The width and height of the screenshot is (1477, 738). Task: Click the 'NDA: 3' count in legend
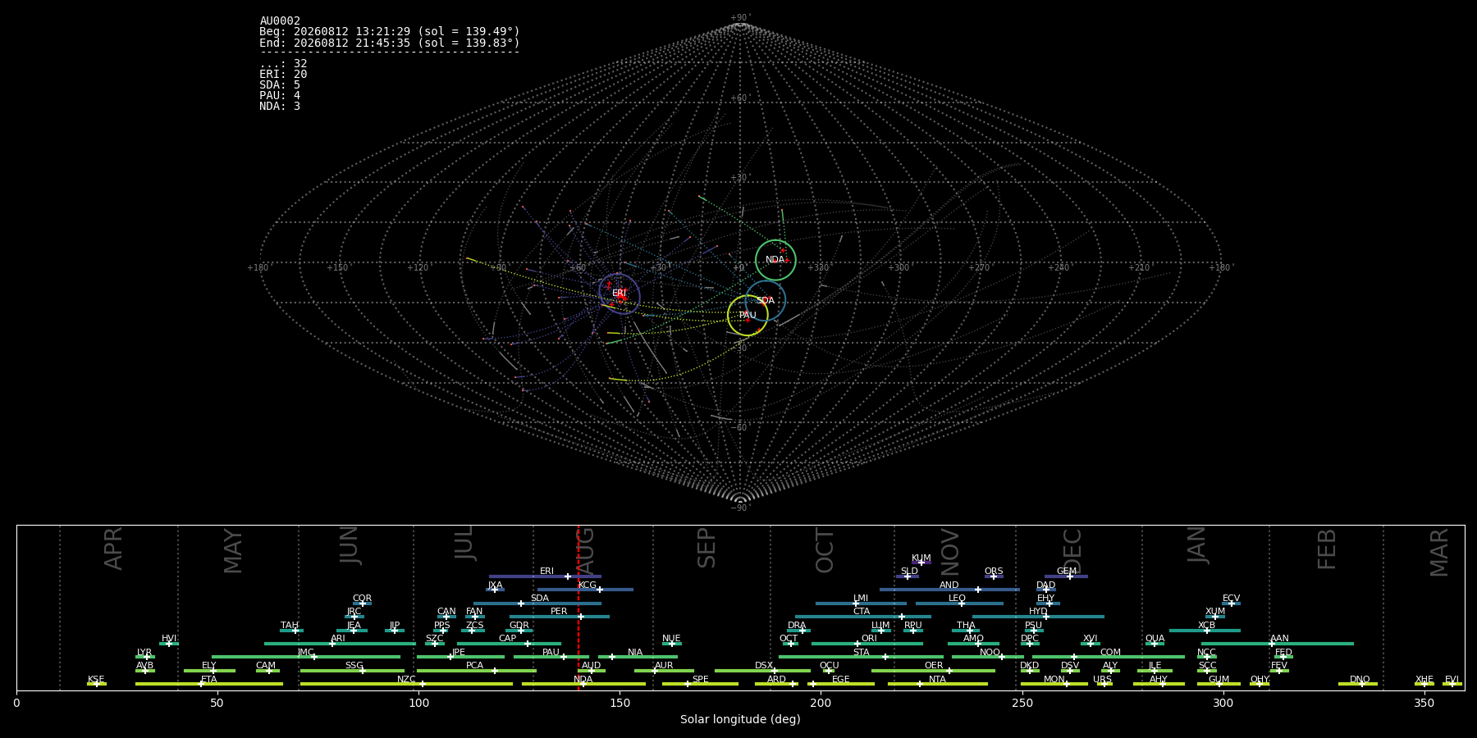pos(280,107)
